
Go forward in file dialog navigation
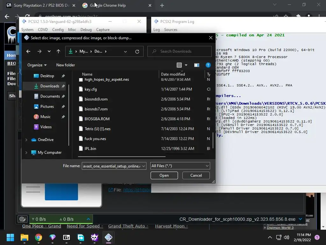pos(39,51)
